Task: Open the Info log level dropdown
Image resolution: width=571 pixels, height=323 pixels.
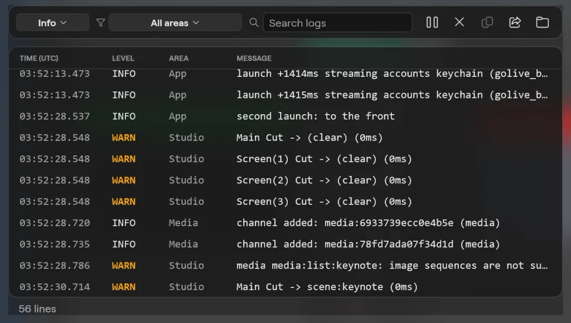Action: tap(52, 22)
